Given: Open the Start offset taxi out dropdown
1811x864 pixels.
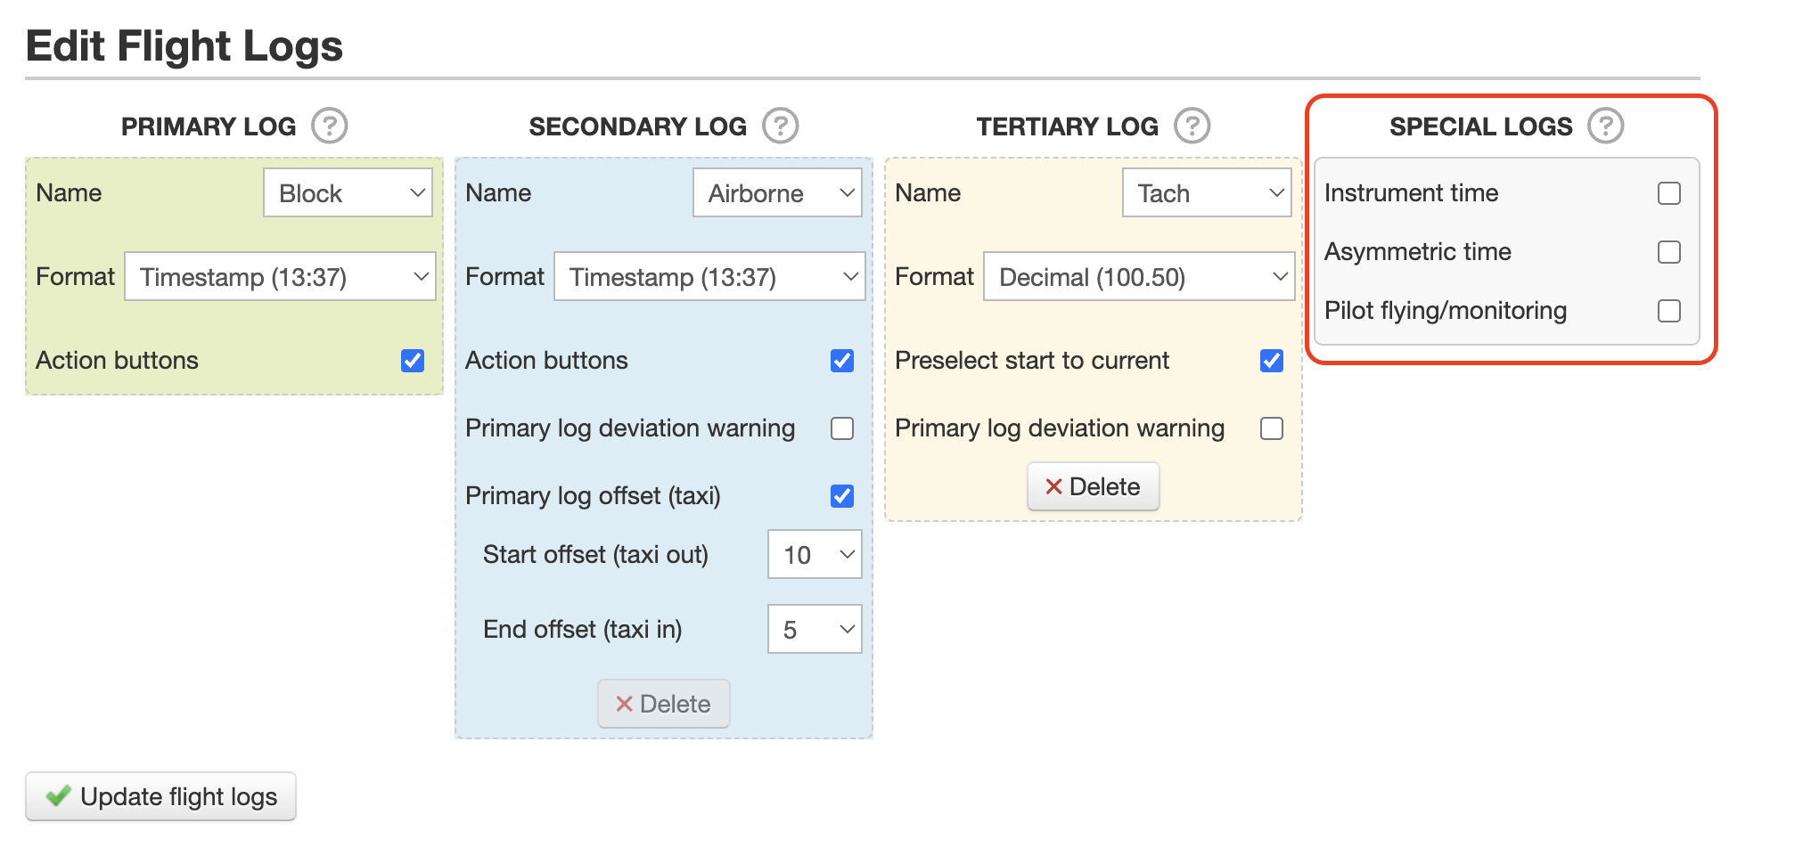Looking at the screenshot, I should click(x=813, y=554).
